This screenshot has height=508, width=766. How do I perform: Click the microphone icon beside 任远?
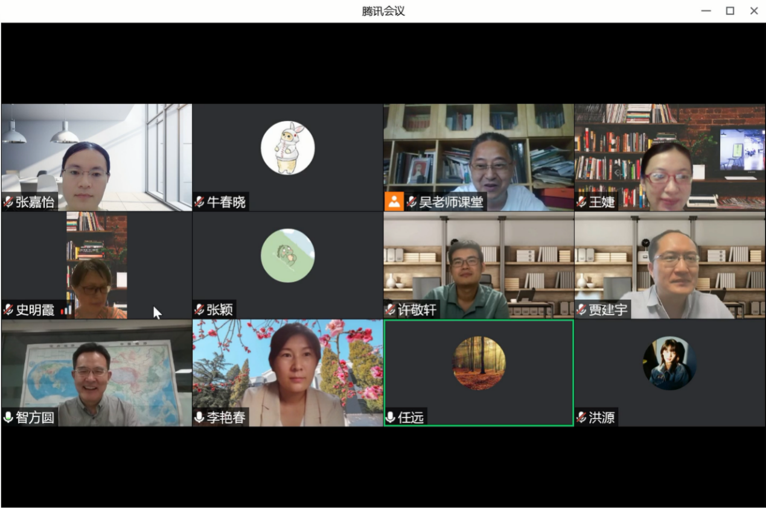[391, 418]
